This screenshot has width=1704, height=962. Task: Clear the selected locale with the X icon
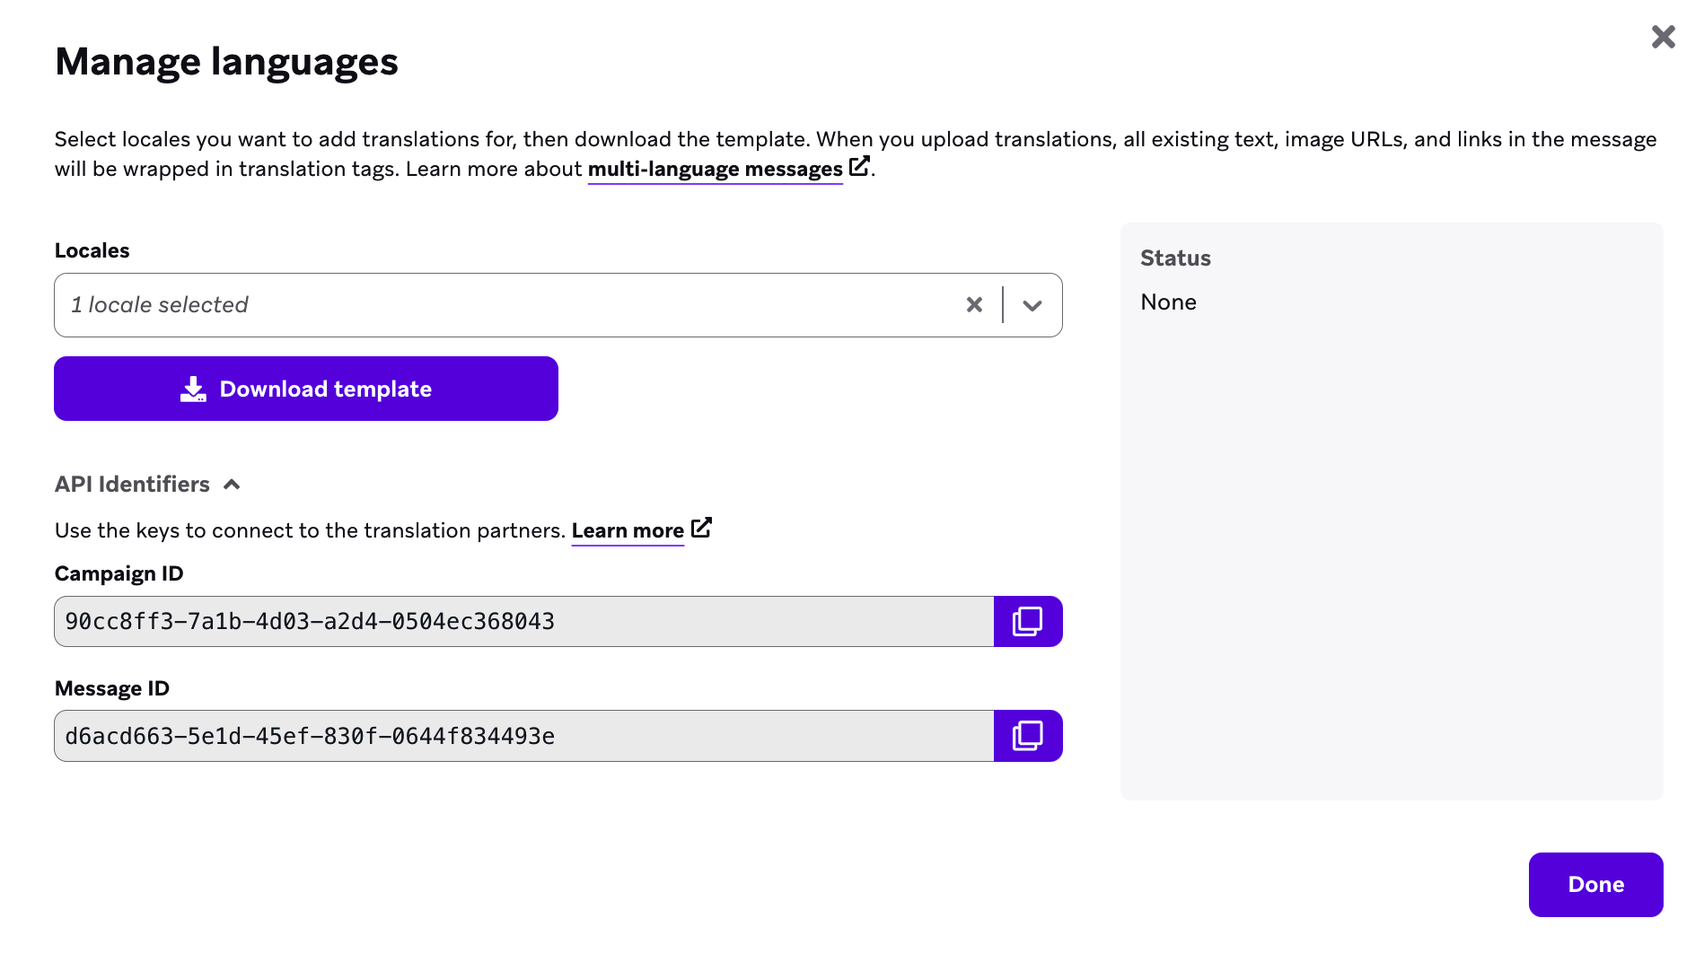click(974, 305)
